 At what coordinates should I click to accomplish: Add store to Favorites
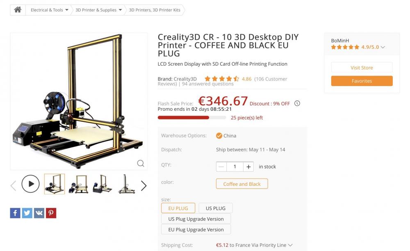362,81
